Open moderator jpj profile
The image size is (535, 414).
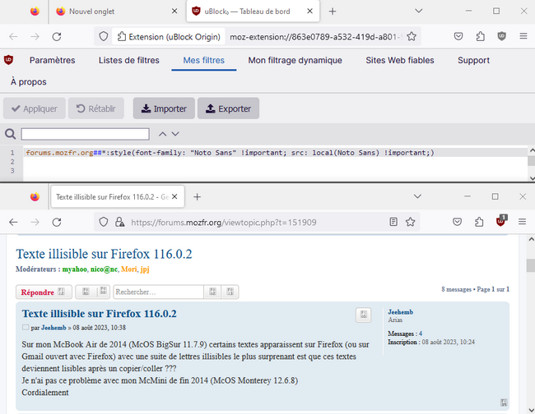click(x=145, y=269)
